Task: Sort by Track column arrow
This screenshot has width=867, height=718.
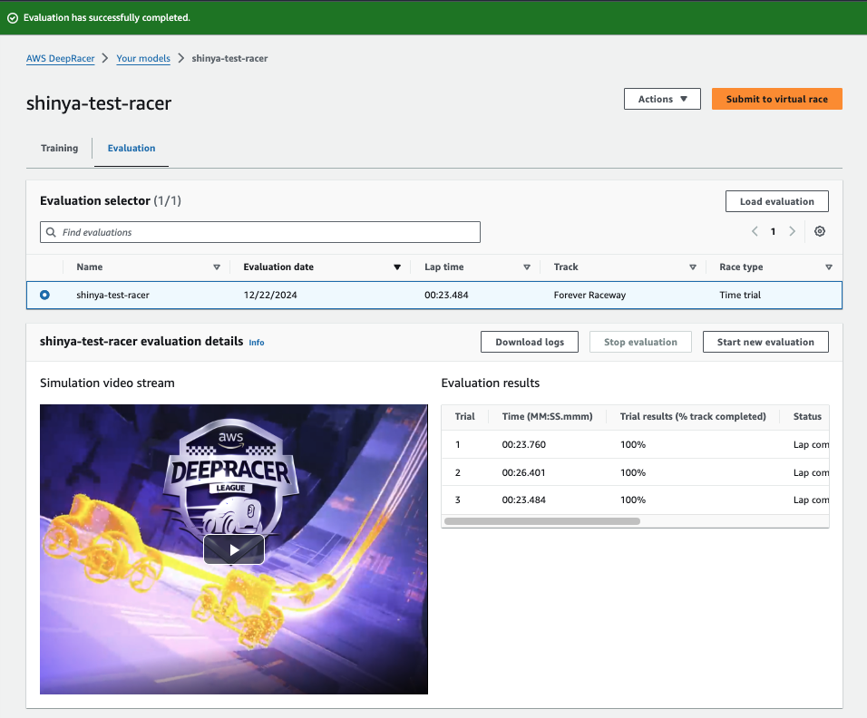Action: click(693, 267)
